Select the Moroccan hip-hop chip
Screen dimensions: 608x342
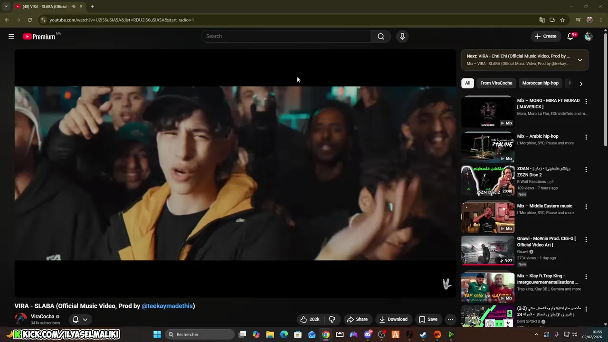coord(541,83)
